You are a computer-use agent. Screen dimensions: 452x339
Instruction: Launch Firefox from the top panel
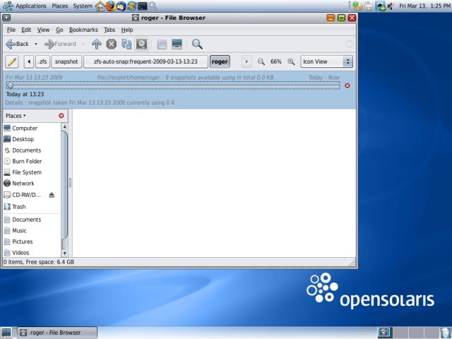[x=110, y=6]
